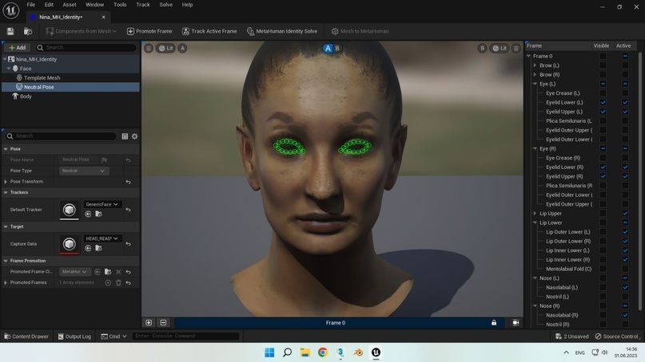645x362 pixels.
Task: Use selected asset for Capture Data
Action: coord(88,248)
